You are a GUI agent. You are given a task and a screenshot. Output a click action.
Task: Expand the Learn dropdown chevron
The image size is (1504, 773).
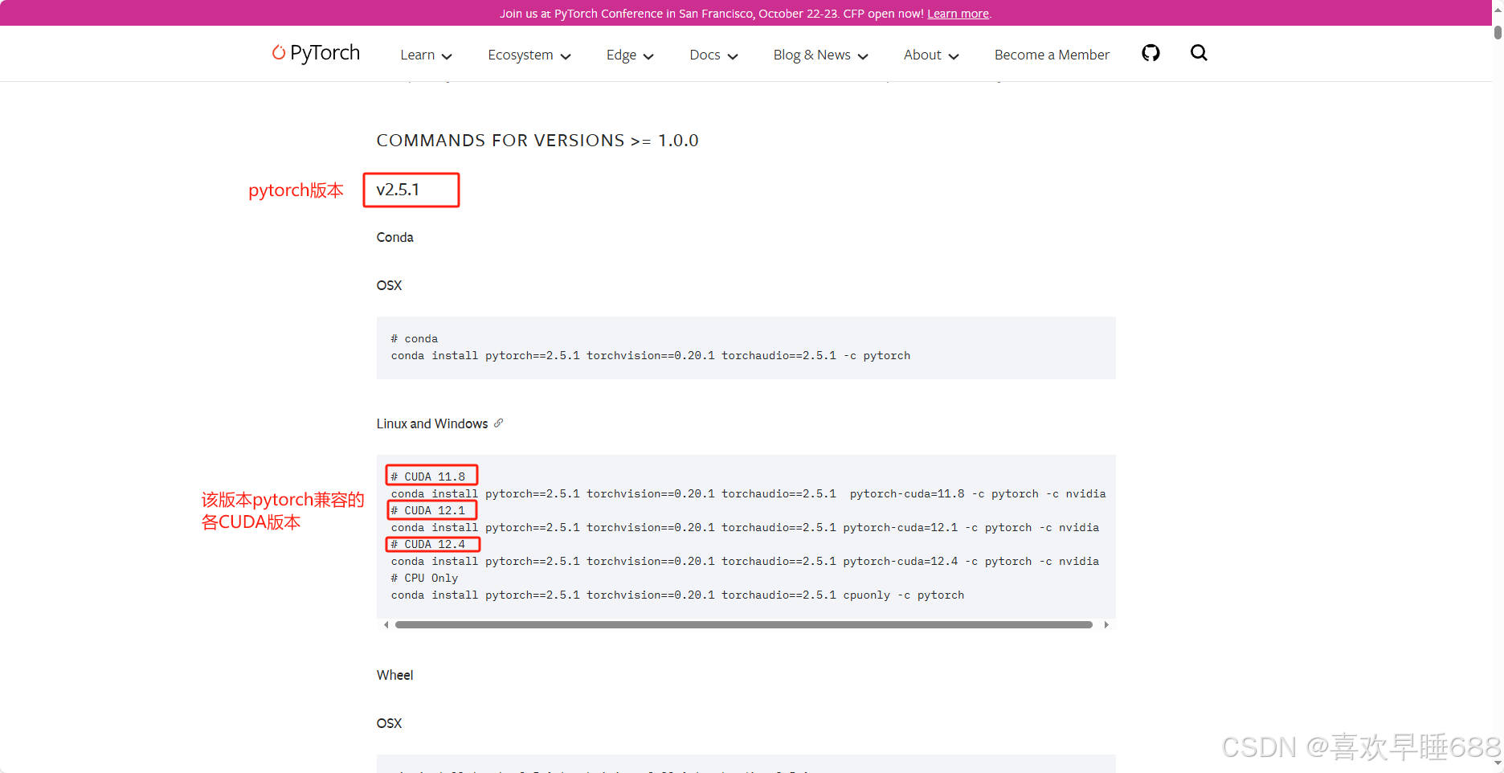pyautogui.click(x=447, y=55)
